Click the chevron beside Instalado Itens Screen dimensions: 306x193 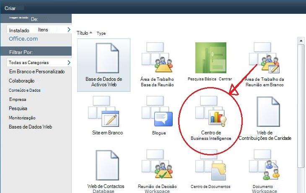click(x=69, y=30)
